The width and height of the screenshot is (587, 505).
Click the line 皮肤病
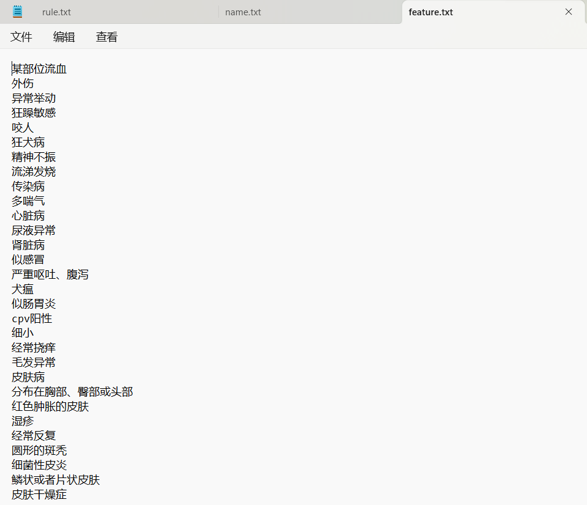(x=29, y=377)
